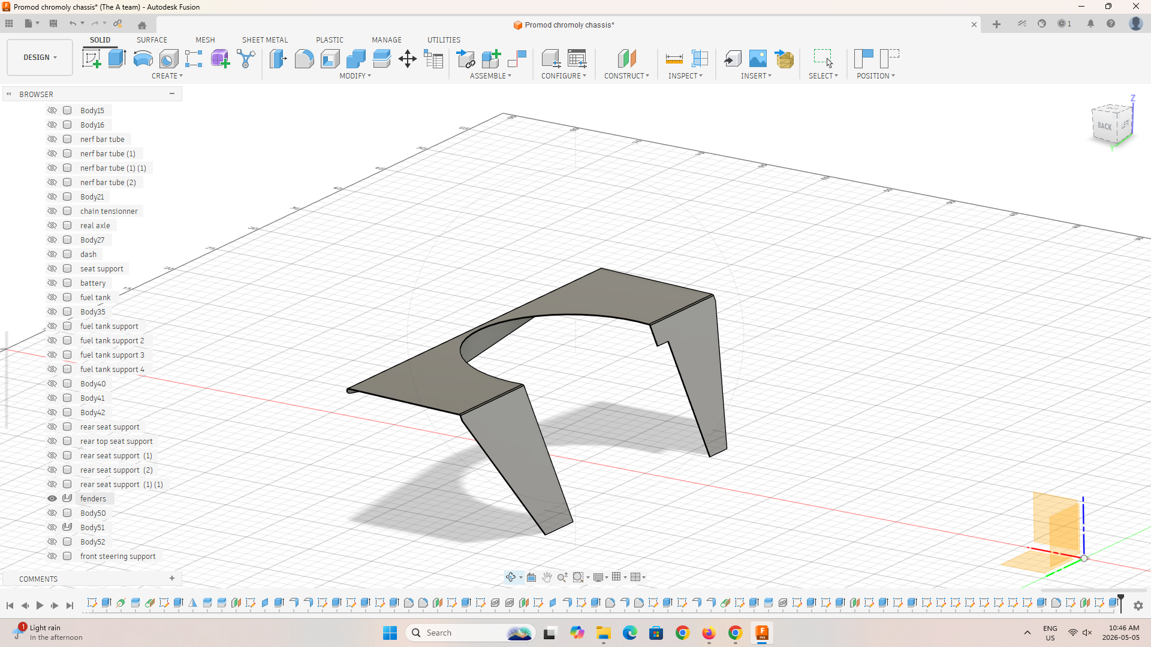The image size is (1151, 647).
Task: Open the Data Panel grid icon
Action: 9,23
